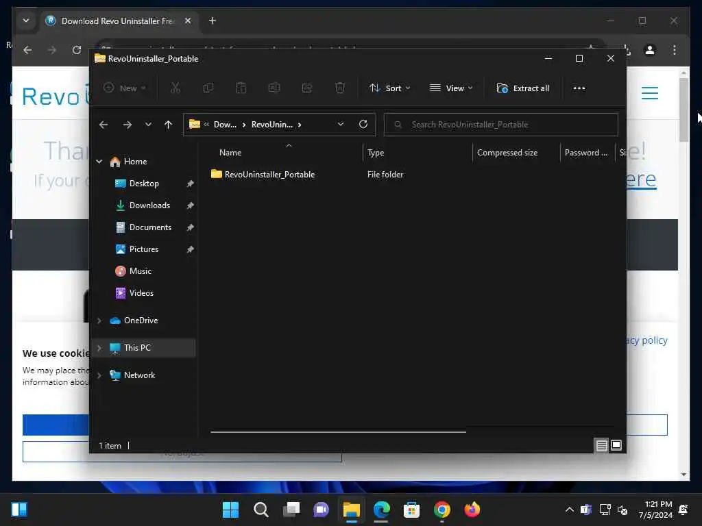Image resolution: width=702 pixels, height=526 pixels.
Task: Click the Chrome page vertical scrollbar
Action: pos(683,110)
